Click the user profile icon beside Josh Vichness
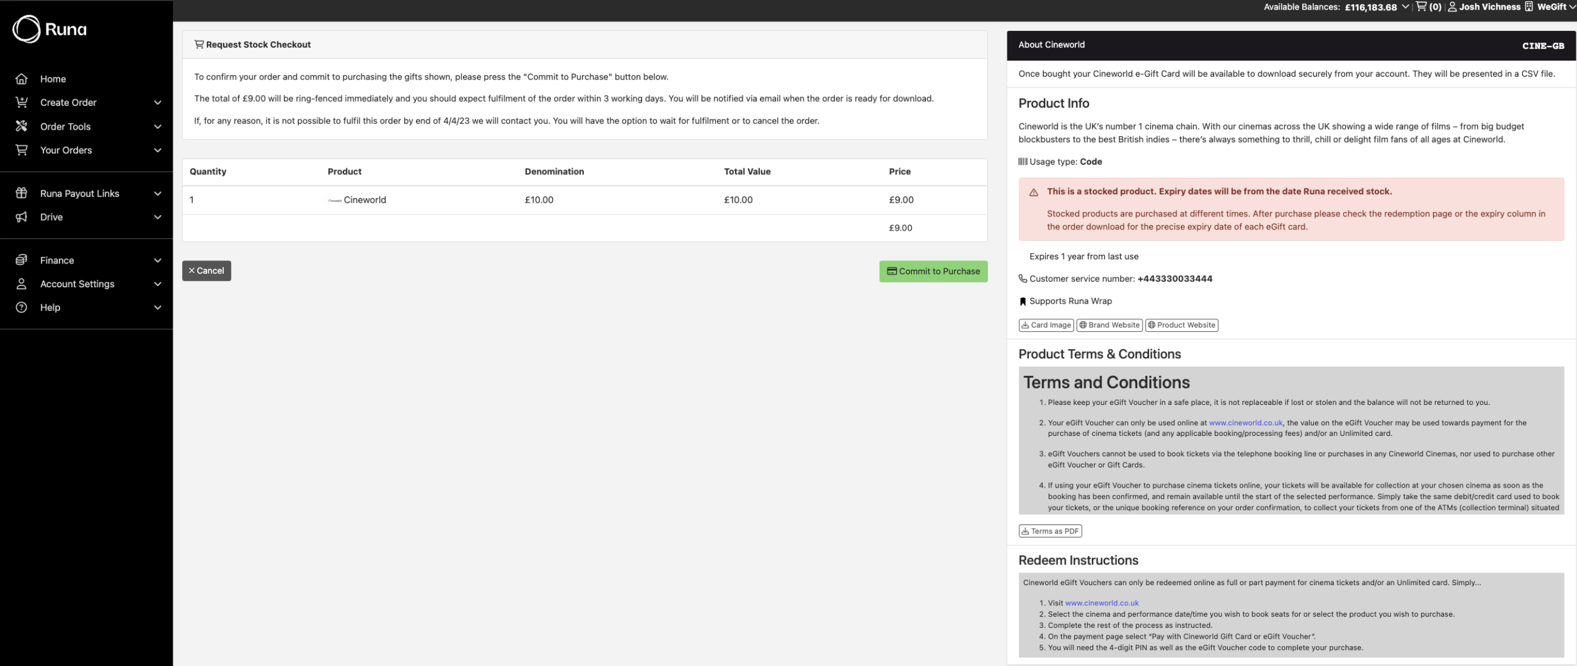This screenshot has height=666, width=1577. pyautogui.click(x=1452, y=7)
